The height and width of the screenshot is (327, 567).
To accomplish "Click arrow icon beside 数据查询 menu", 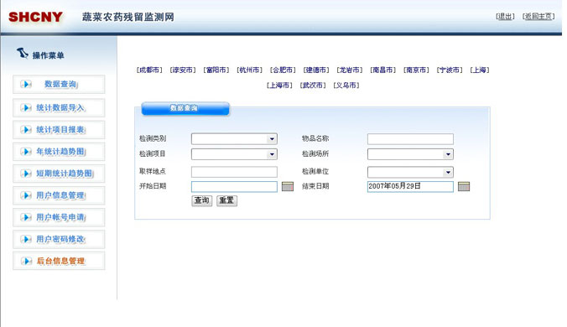I will tap(26, 84).
